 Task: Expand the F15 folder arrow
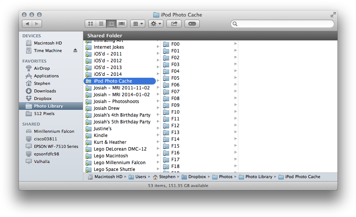coord(235,146)
